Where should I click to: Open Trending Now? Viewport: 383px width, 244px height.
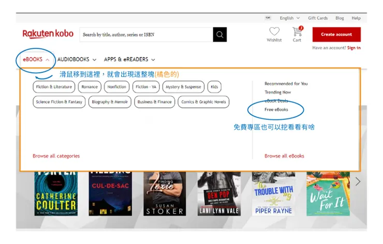278,92
